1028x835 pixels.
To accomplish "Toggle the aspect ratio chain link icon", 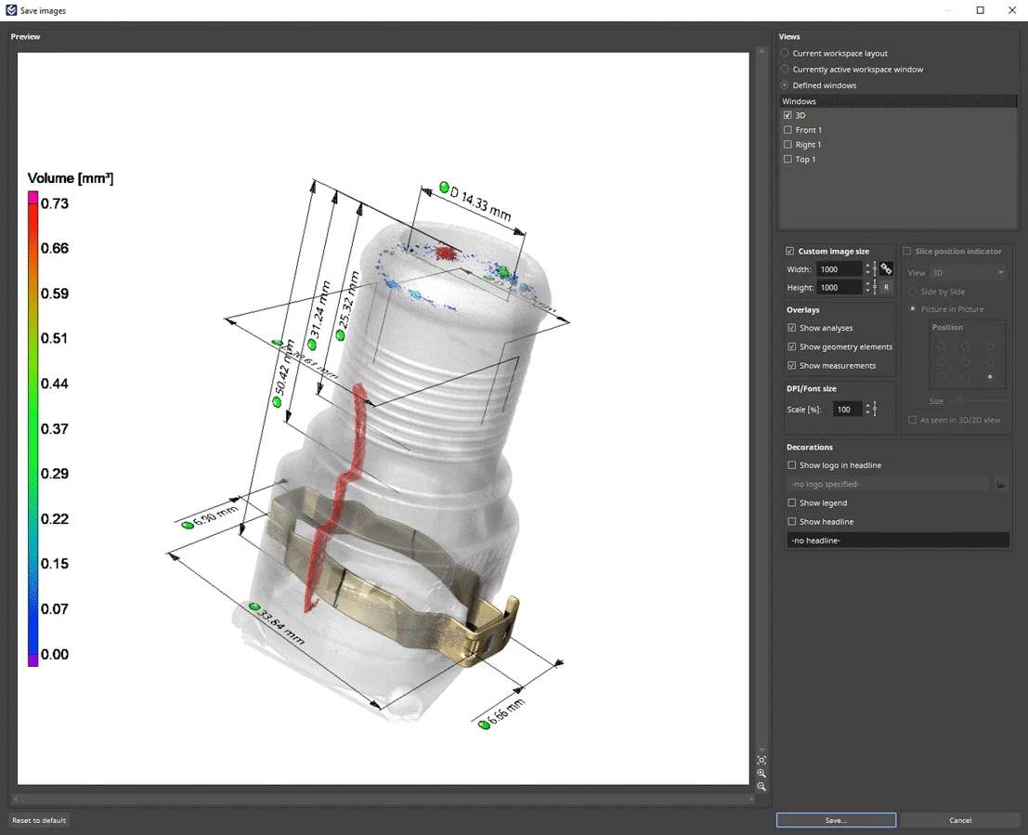I will click(886, 269).
